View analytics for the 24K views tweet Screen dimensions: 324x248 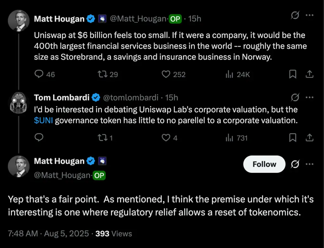229,74
